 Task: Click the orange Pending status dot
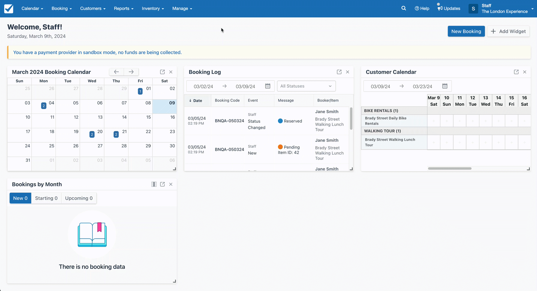[280, 147]
